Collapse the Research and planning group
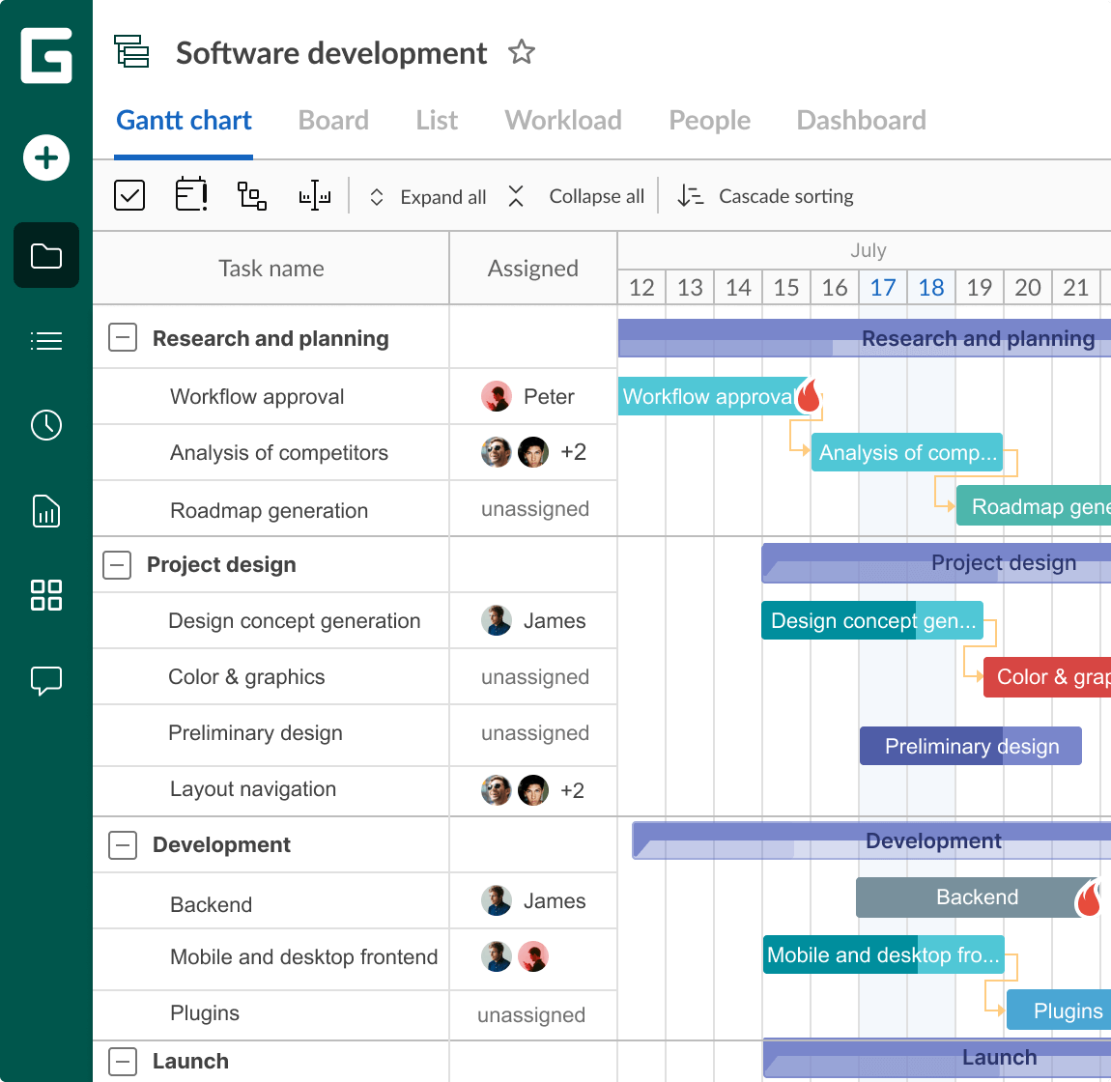Image resolution: width=1111 pixels, height=1082 pixels. [x=123, y=338]
